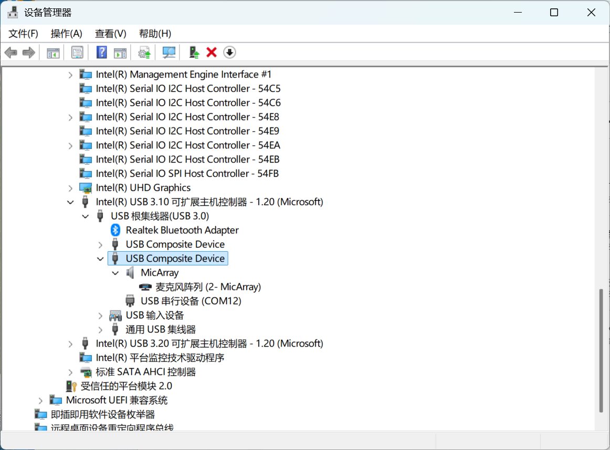The height and width of the screenshot is (450, 610).
Task: Select Intel(R) Serial IO I2C Host Controller - 54C5
Action: click(x=188, y=89)
